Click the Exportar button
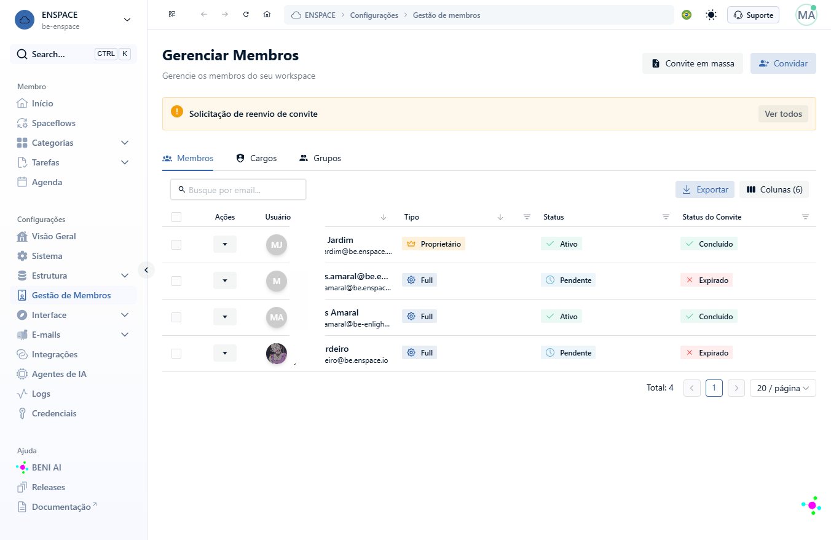The height and width of the screenshot is (540, 831). 705,189
